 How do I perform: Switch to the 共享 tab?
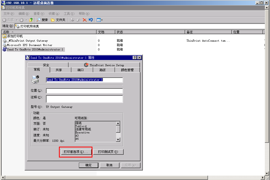[60, 70]
